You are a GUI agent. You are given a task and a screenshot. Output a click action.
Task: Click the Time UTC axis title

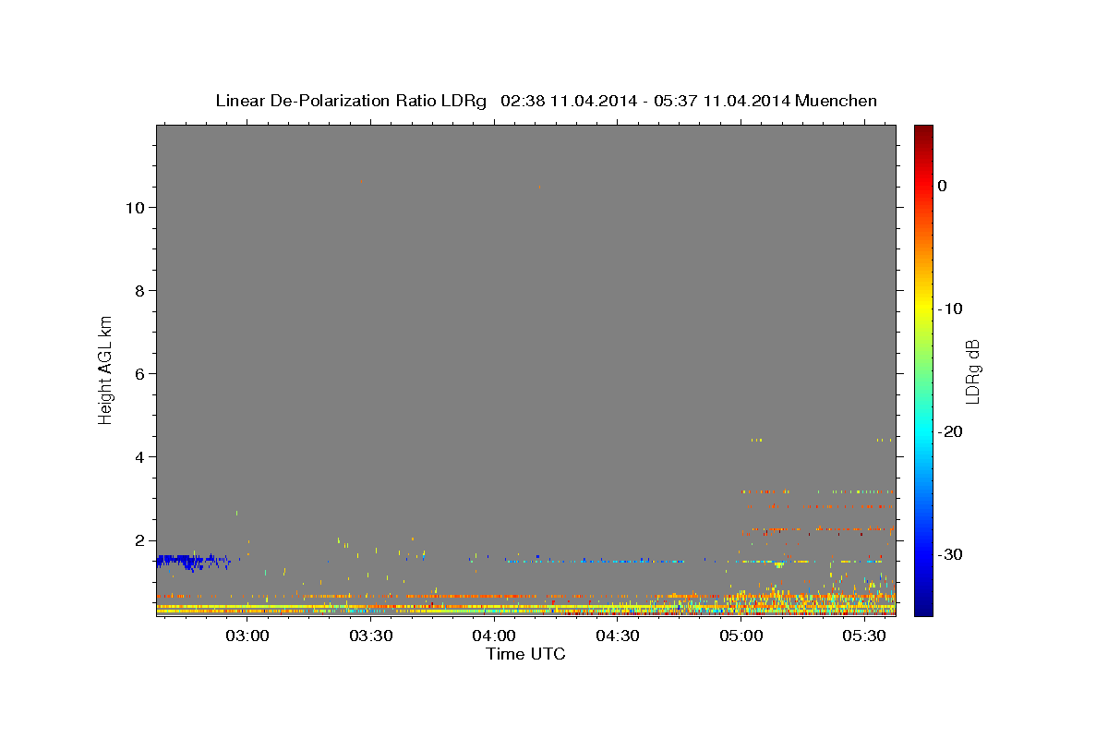525,654
